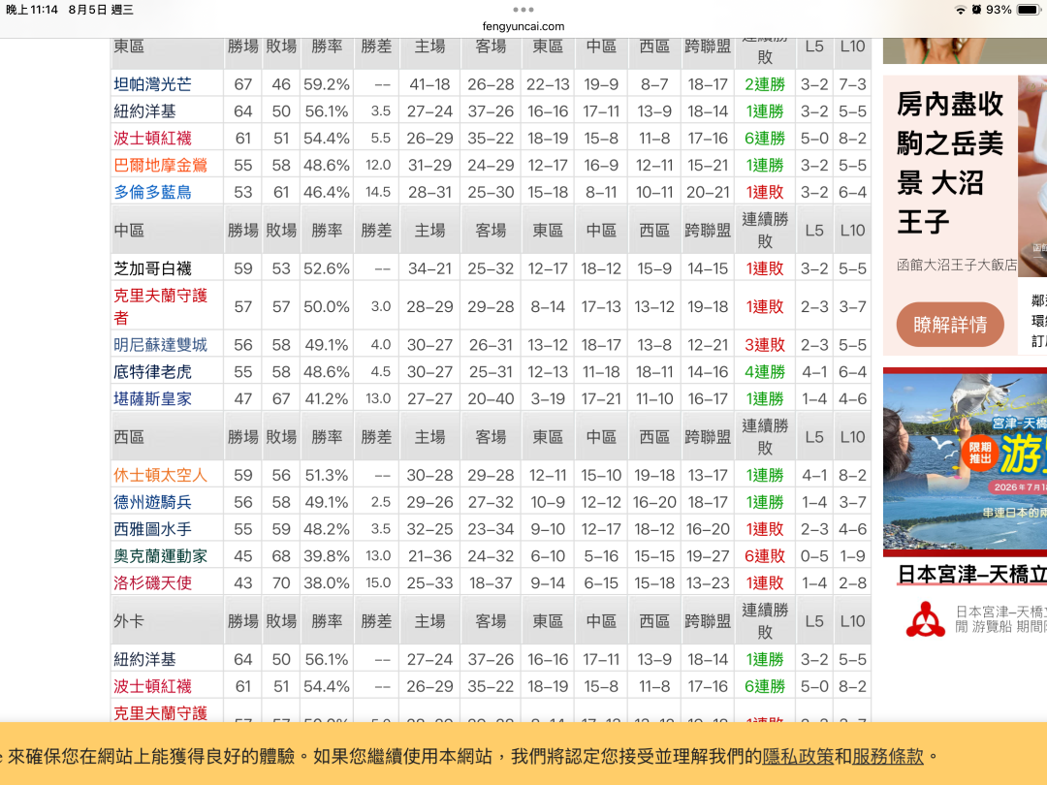Tap 奧克蘭運動家's 6連敗 streak cell
Screen dimensions: 1047x785
[765, 555]
